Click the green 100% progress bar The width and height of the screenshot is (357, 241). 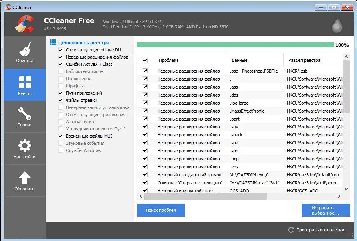point(236,45)
